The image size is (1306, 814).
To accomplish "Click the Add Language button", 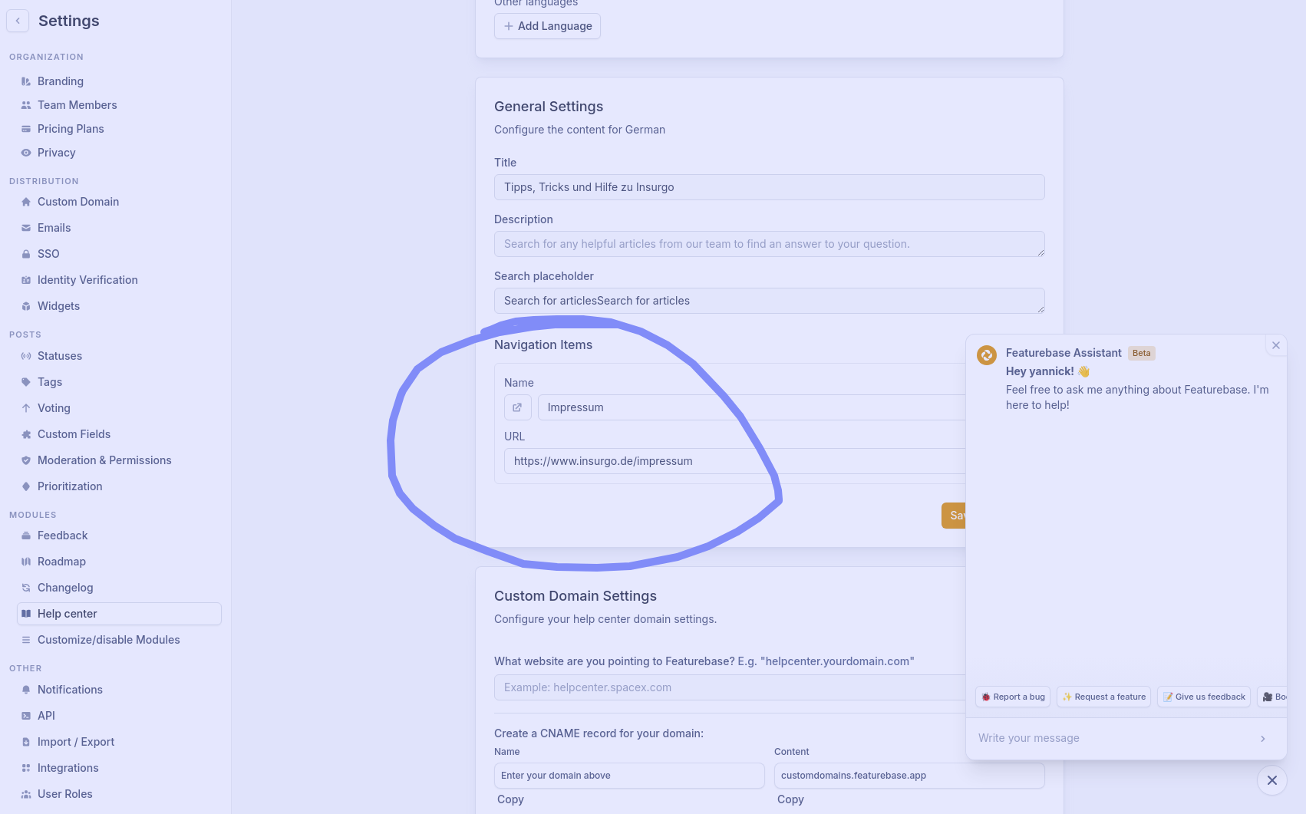I will [547, 26].
